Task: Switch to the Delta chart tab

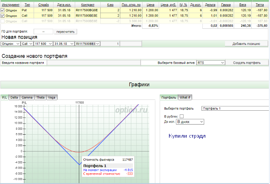Action: pyautogui.click(x=14, y=97)
